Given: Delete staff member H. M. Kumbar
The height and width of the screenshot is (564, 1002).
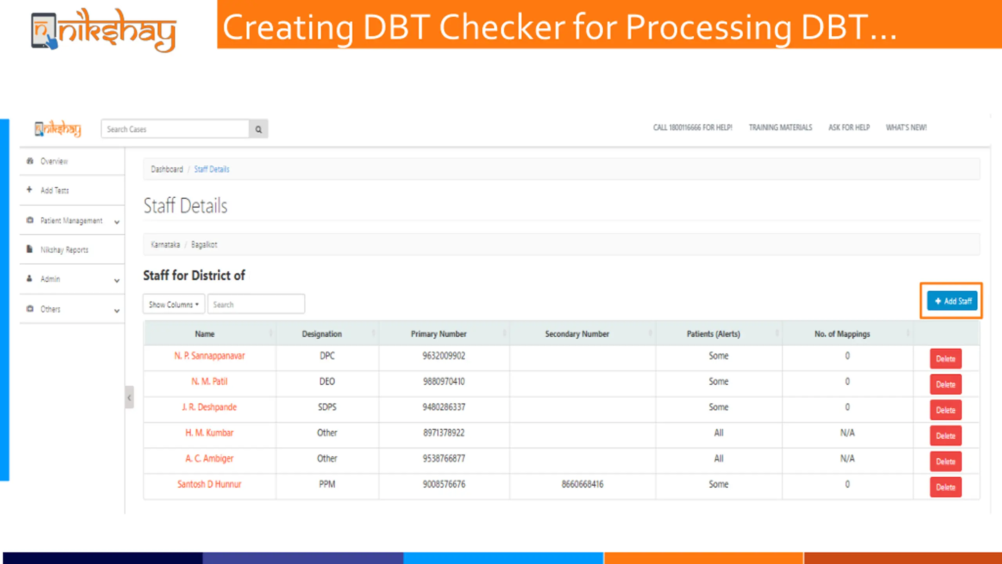Looking at the screenshot, I should [946, 436].
